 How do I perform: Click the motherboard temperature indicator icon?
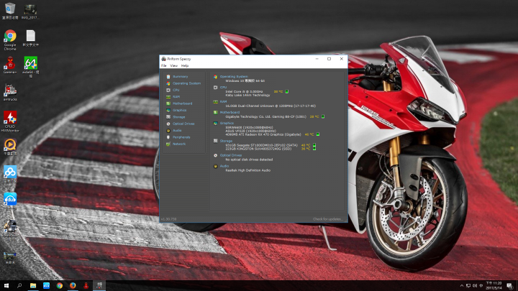tap(323, 116)
